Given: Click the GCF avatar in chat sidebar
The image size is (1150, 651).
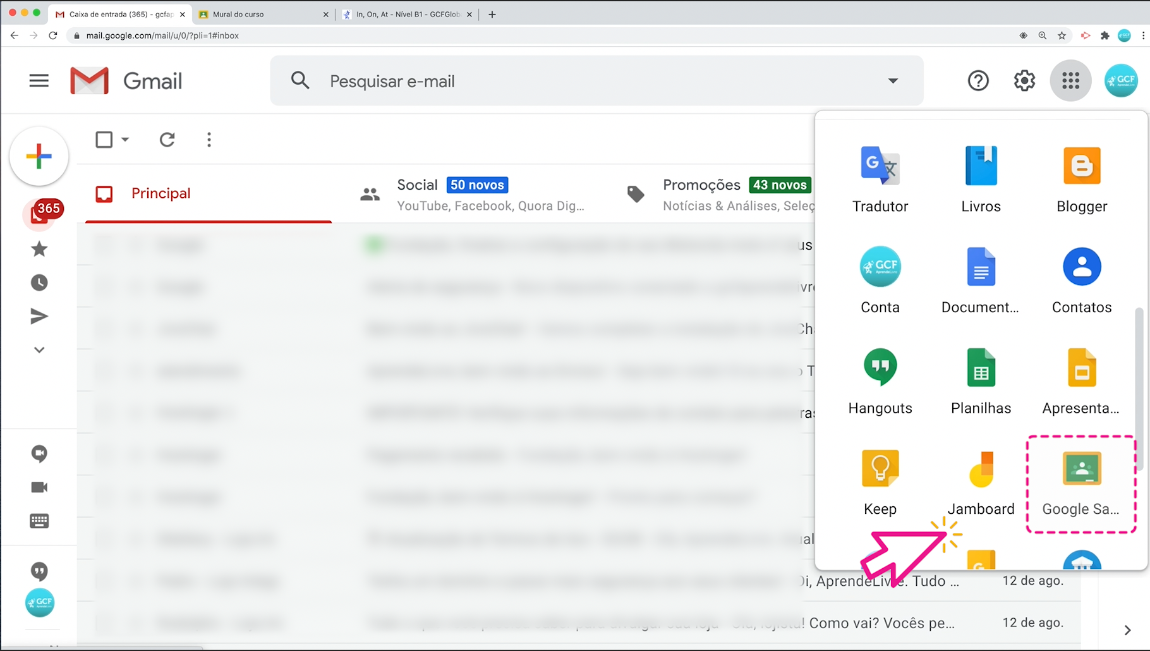Looking at the screenshot, I should coord(39,603).
